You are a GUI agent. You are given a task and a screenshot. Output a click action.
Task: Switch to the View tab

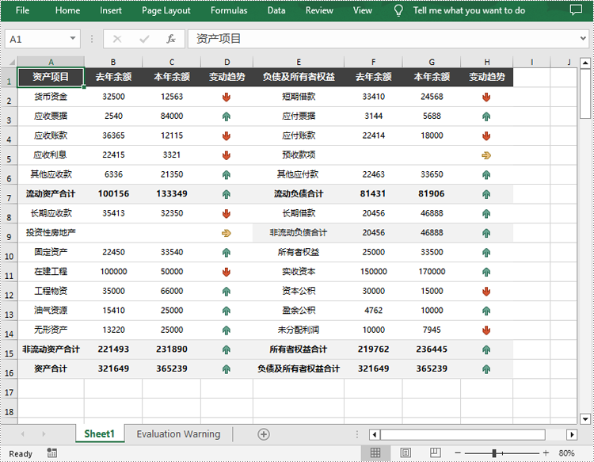[362, 10]
